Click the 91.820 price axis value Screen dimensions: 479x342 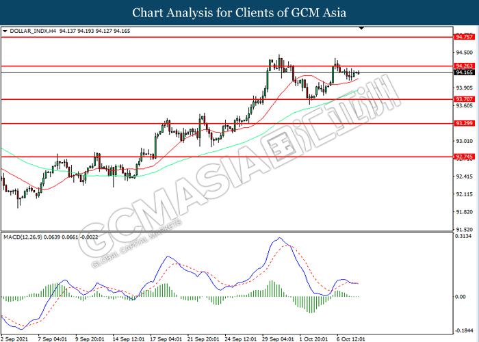[x=465, y=212]
